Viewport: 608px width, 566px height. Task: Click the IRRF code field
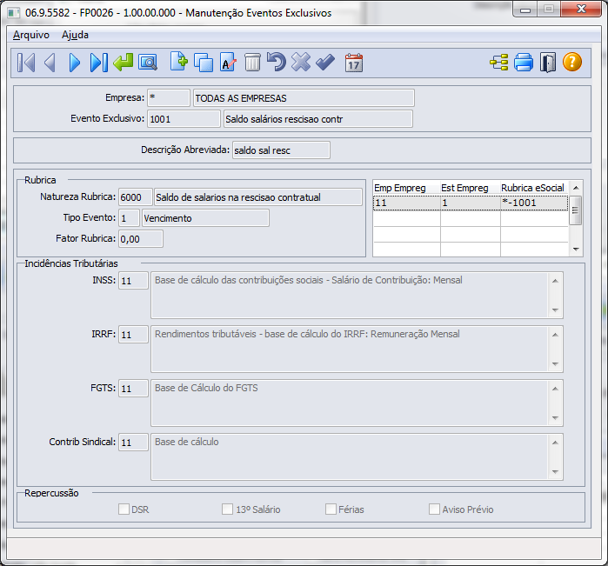point(133,335)
